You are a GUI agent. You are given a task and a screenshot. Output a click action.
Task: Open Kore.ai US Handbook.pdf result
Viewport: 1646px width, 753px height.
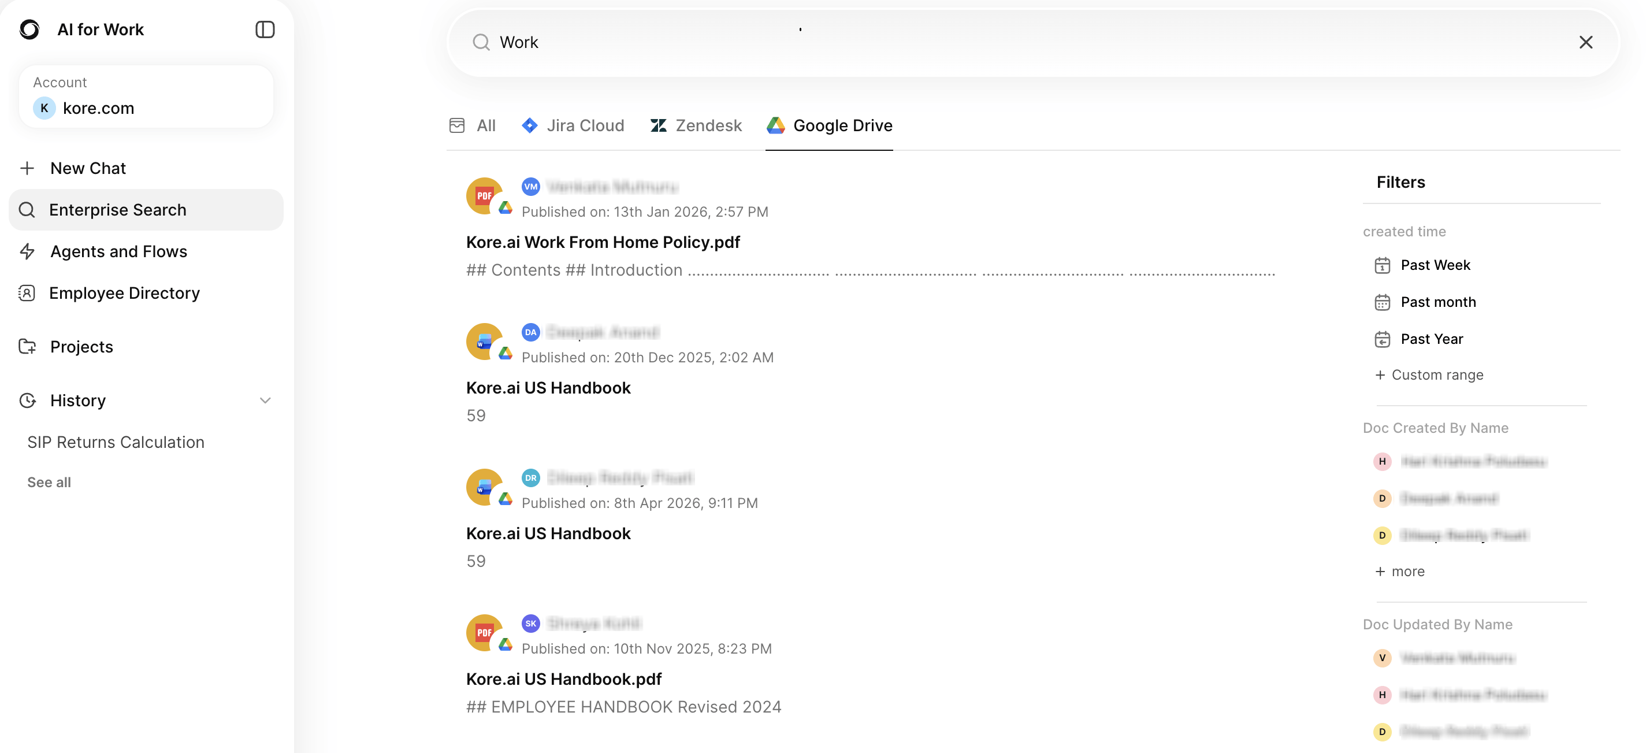point(563,680)
